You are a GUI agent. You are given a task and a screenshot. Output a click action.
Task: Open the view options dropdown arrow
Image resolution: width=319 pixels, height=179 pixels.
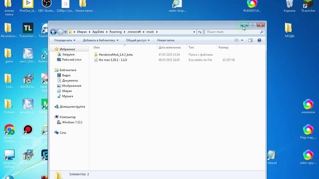242,40
